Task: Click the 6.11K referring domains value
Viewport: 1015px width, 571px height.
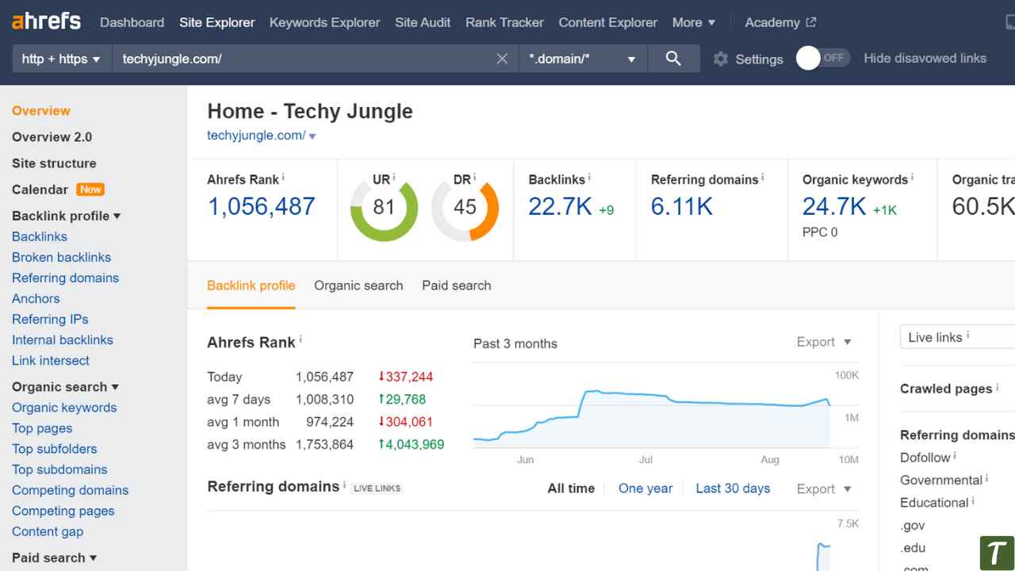Action: pyautogui.click(x=682, y=206)
